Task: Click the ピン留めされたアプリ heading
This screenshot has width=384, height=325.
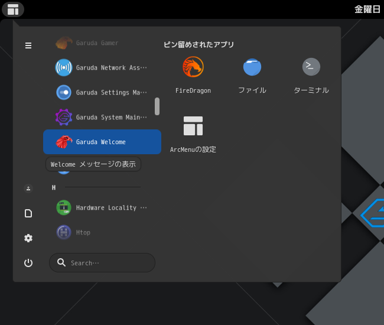Action: (x=199, y=44)
